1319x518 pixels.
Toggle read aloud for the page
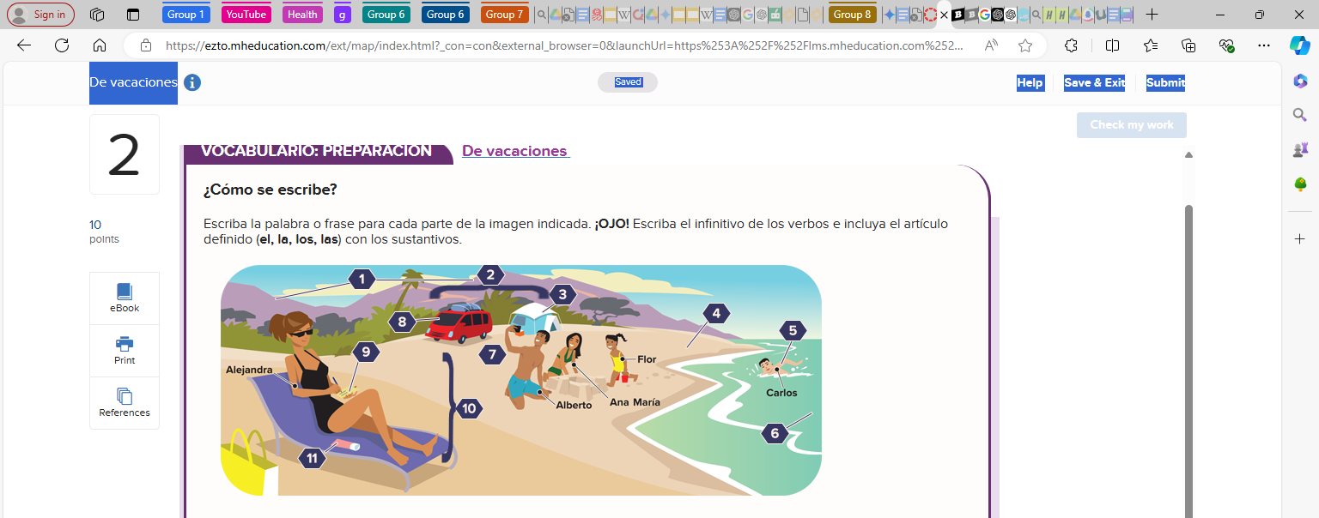point(990,45)
